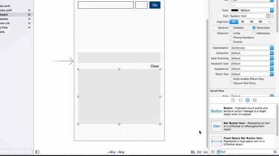Uncheck the Selectable checkbox
This screenshot has width=279, height=156.
tap(254, 28)
